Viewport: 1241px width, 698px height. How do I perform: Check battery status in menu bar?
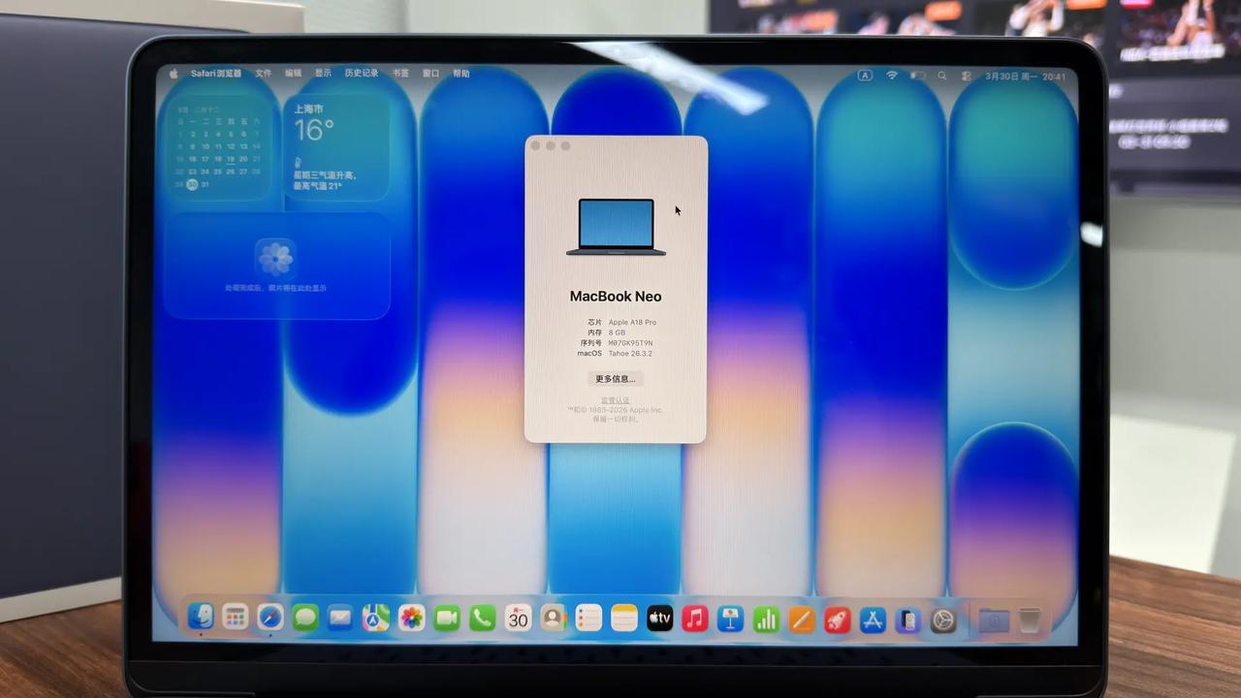click(x=917, y=76)
